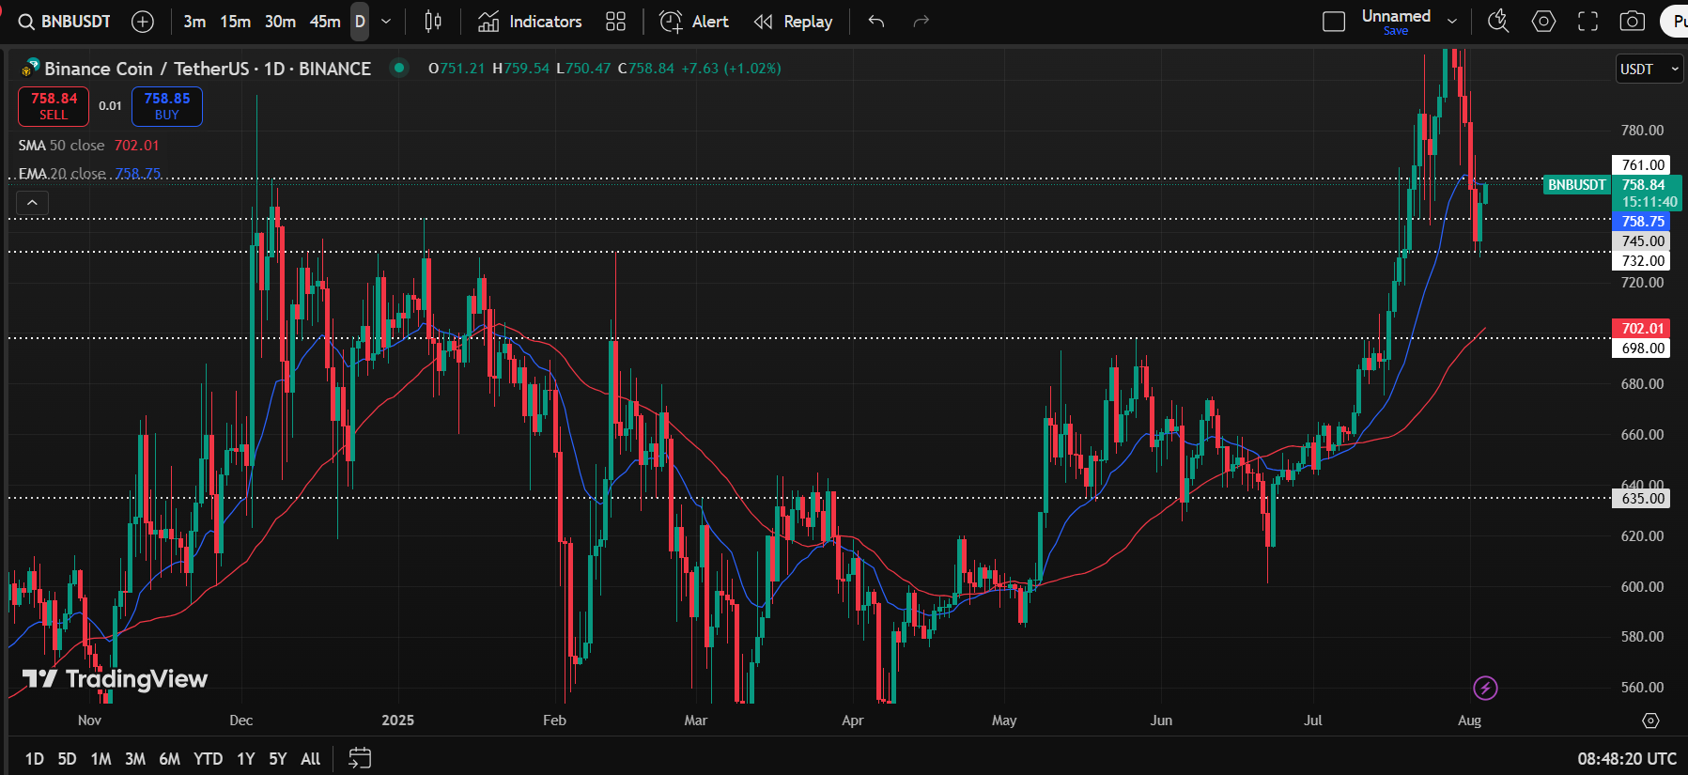Open the indicator templates grid icon
This screenshot has width=1688, height=775.
[615, 22]
